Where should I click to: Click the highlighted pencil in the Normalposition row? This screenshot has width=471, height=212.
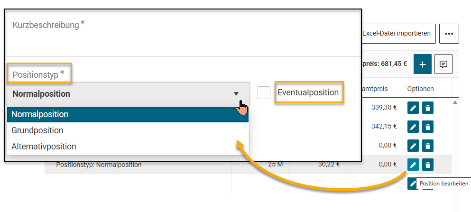tap(413, 165)
